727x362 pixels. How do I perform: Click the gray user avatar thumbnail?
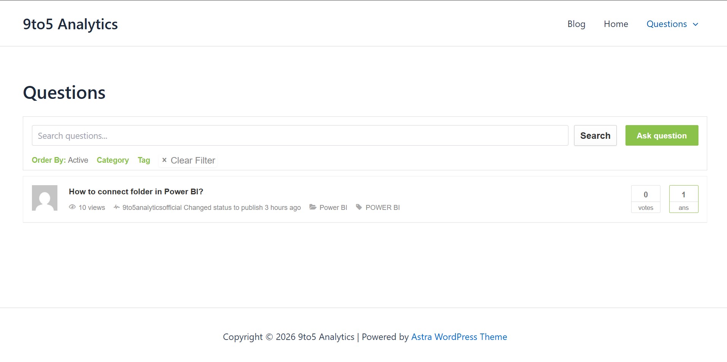44,198
